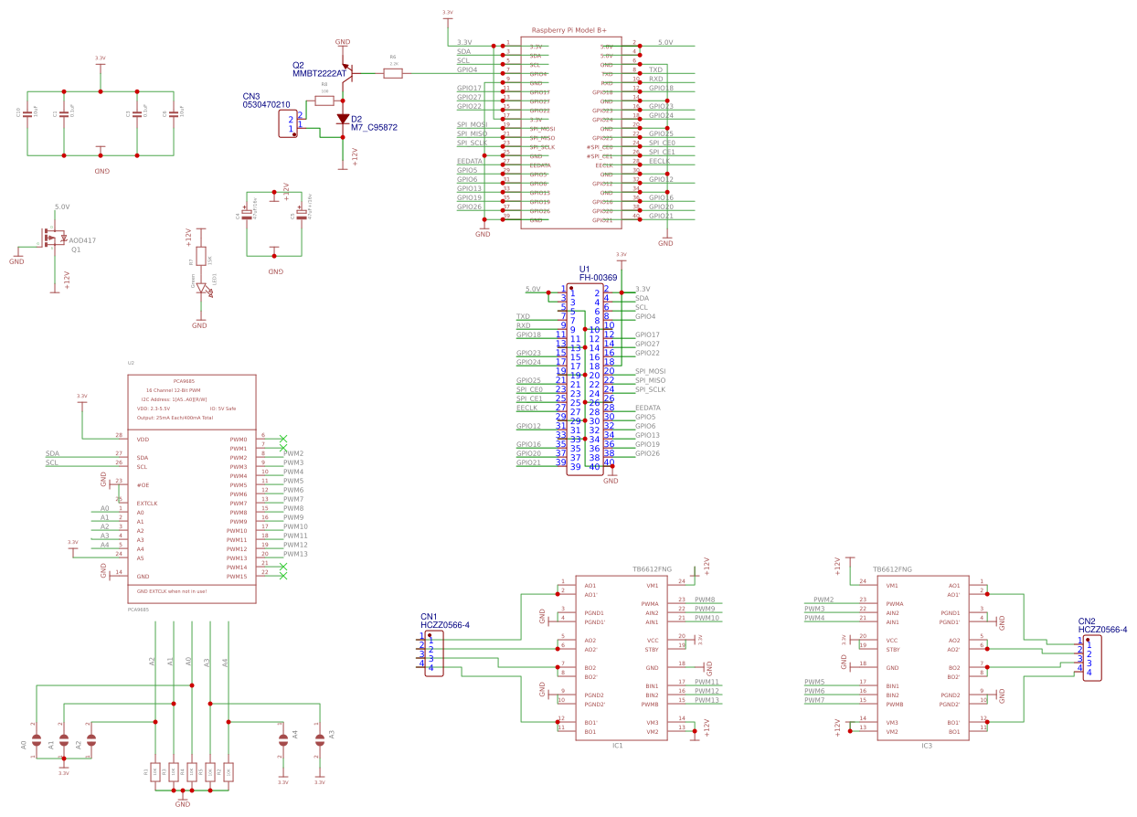Click the TB6612FNG label above IC3
The height and width of the screenshot is (817, 1137).
pos(891,568)
